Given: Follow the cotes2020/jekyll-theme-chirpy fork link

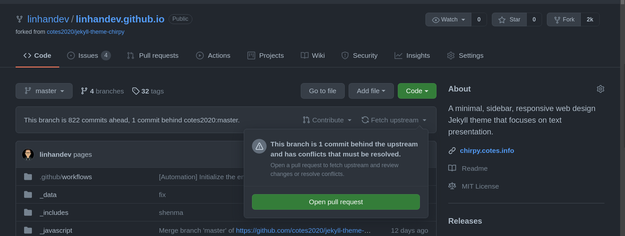Looking at the screenshot, I should pos(85,32).
